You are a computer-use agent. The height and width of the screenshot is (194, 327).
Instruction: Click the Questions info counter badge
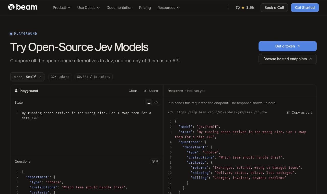155,161
